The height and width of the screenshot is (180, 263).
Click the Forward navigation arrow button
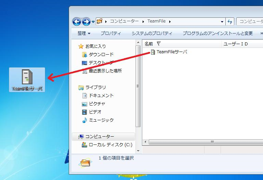coord(86,22)
